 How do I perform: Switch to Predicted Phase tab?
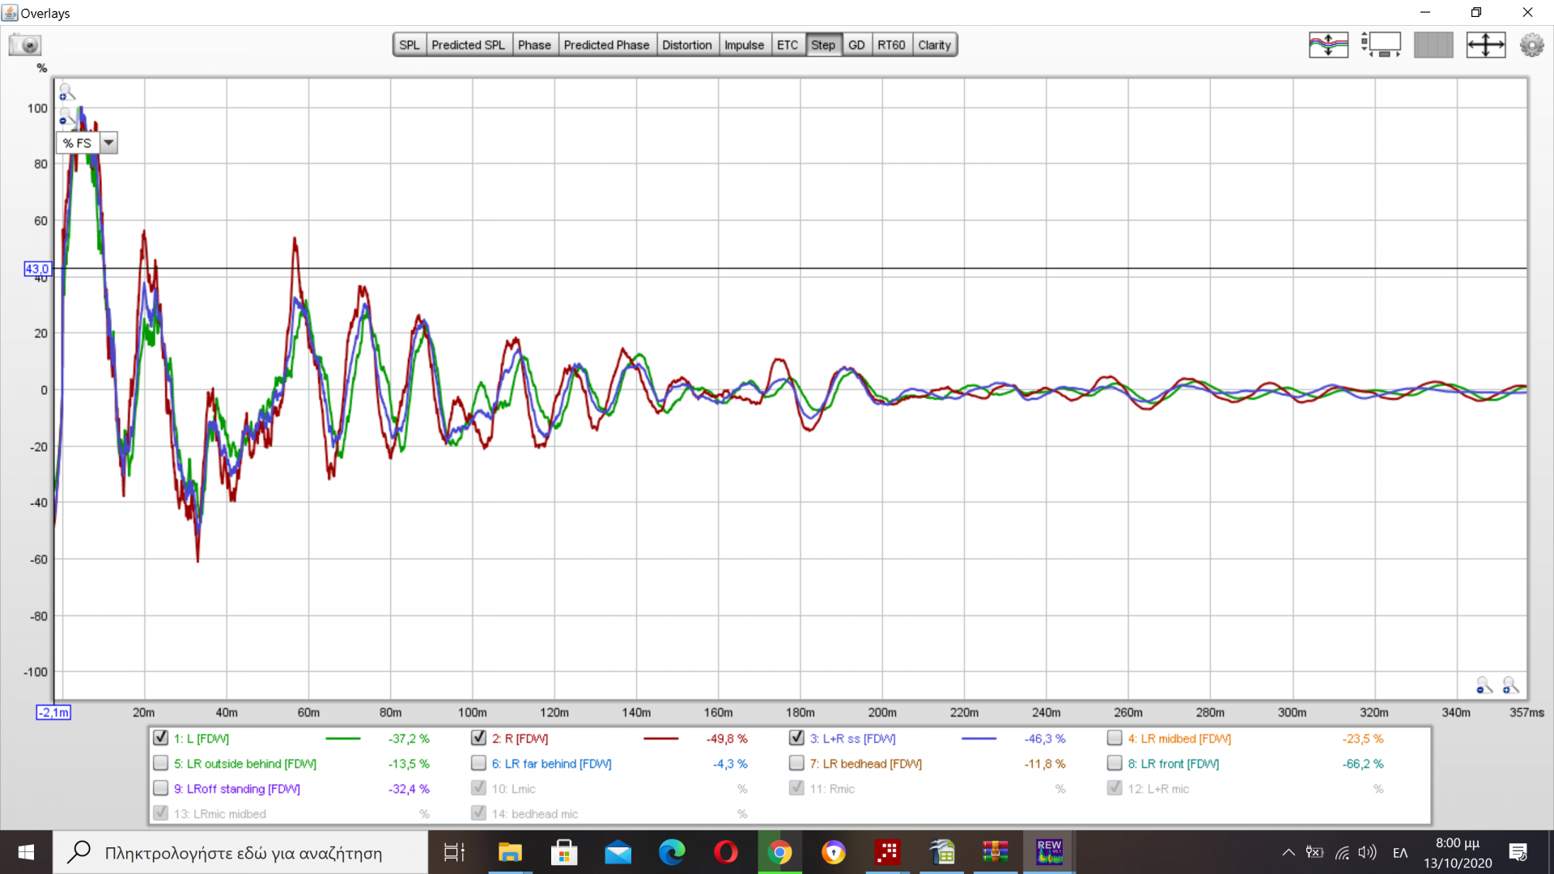(606, 45)
